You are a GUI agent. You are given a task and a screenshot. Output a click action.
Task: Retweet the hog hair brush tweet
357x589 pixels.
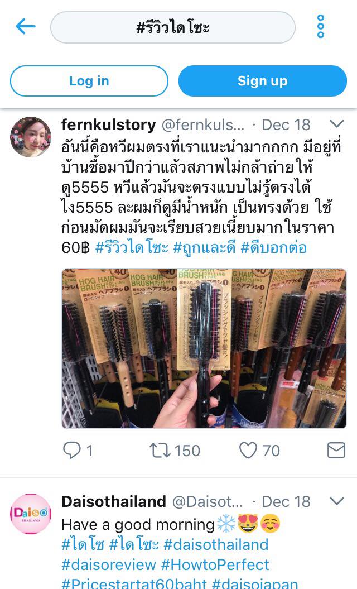[x=160, y=451]
